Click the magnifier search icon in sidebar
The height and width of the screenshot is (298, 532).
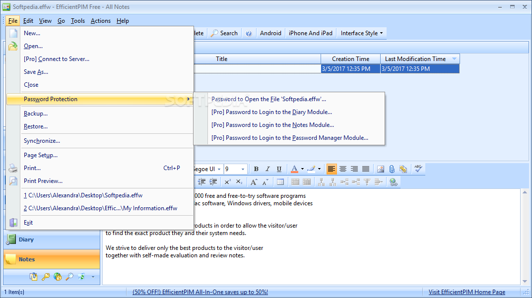coord(69,277)
